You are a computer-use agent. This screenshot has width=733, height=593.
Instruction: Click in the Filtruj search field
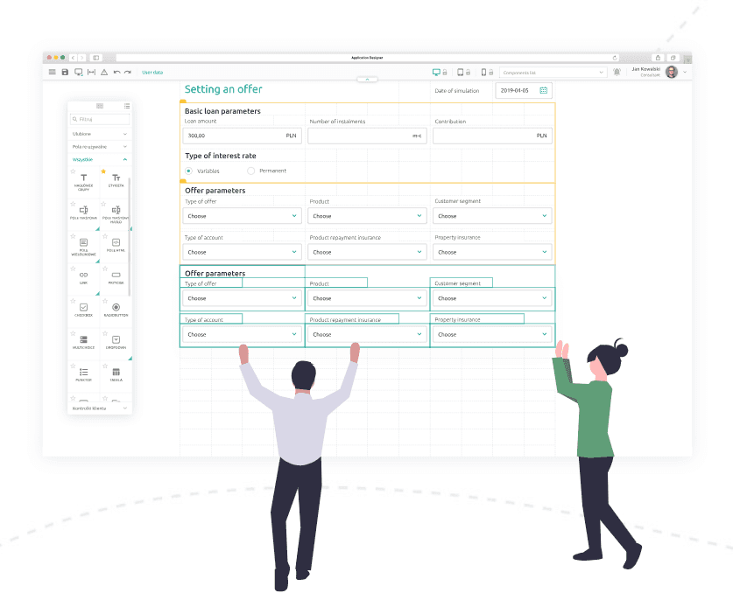coord(100,119)
